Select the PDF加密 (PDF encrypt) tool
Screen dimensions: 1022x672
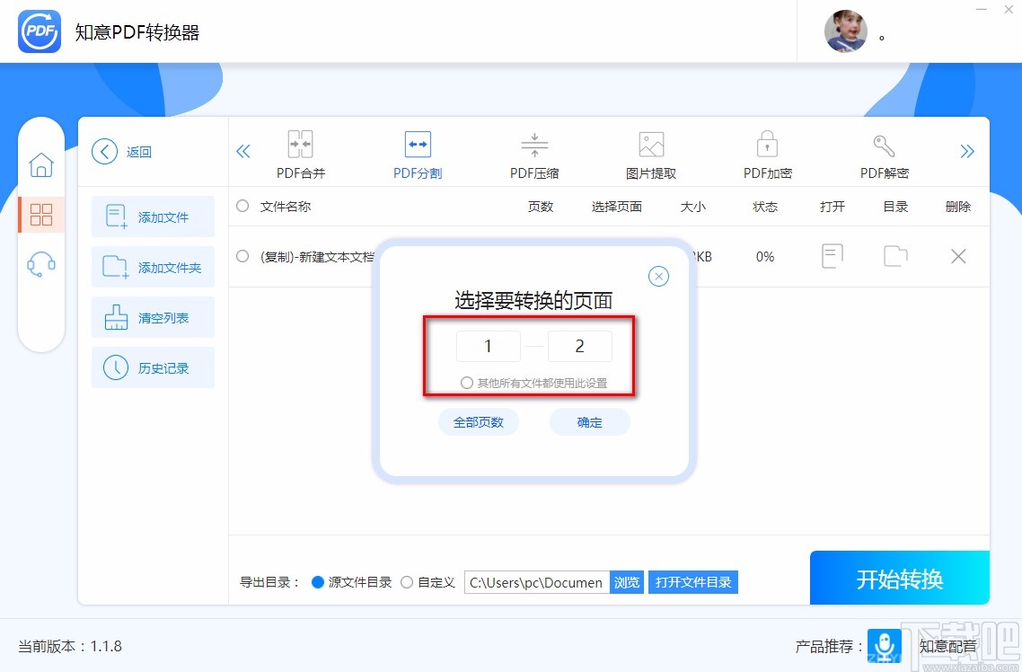click(767, 153)
